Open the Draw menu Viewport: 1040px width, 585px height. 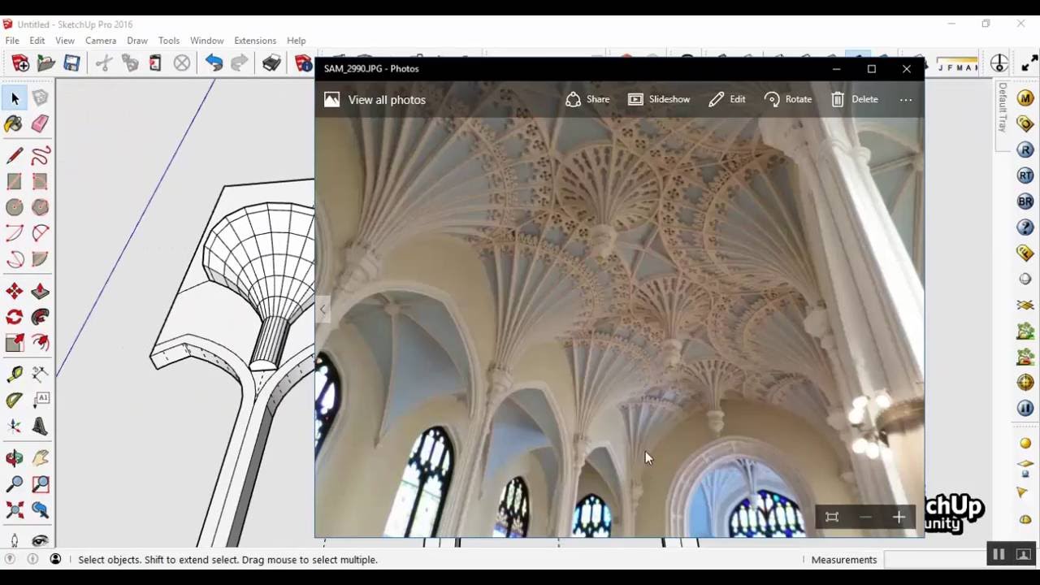[x=137, y=41]
